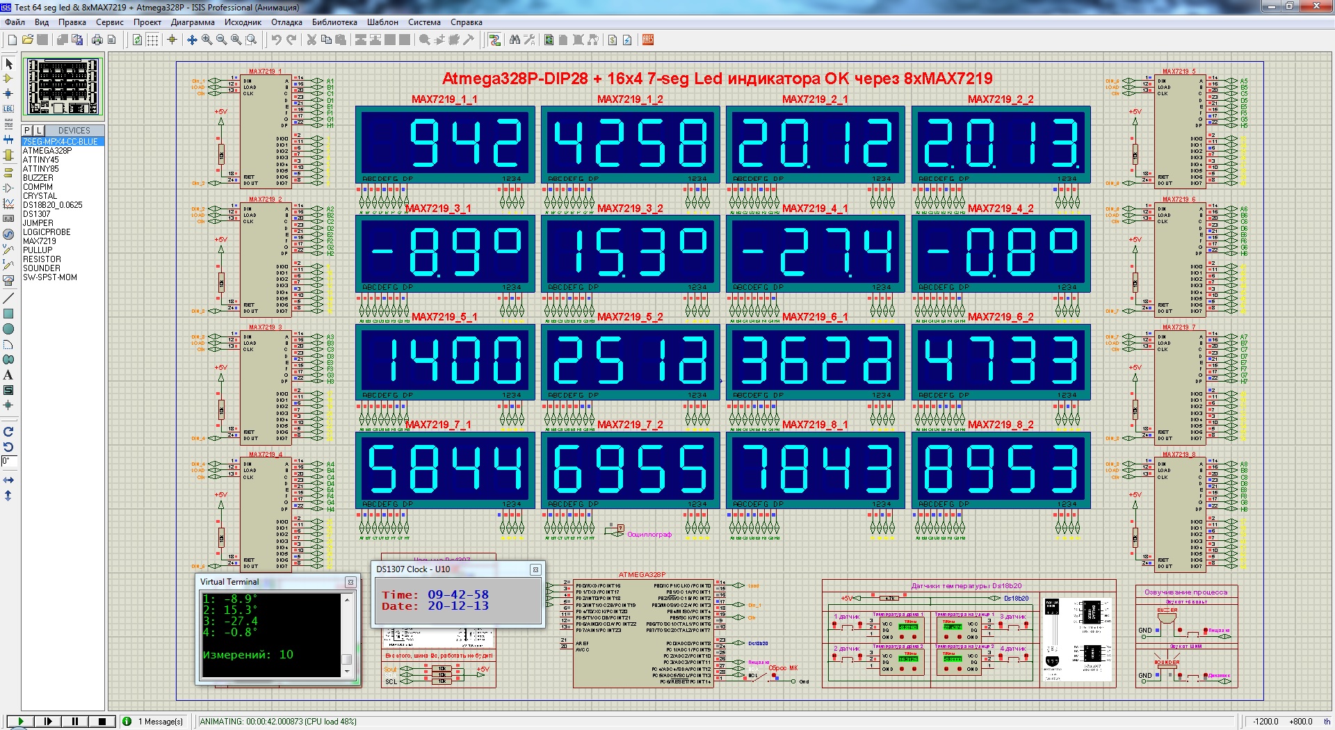This screenshot has height=730, width=1335.
Task: Select ATMEGA328P in the devices list
Action: (47, 151)
